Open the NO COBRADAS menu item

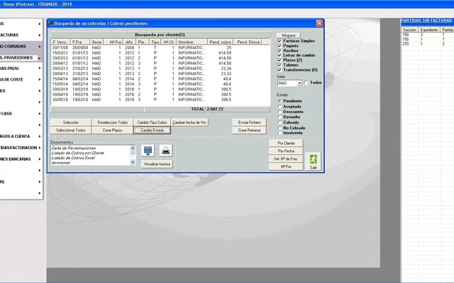(x=21, y=47)
